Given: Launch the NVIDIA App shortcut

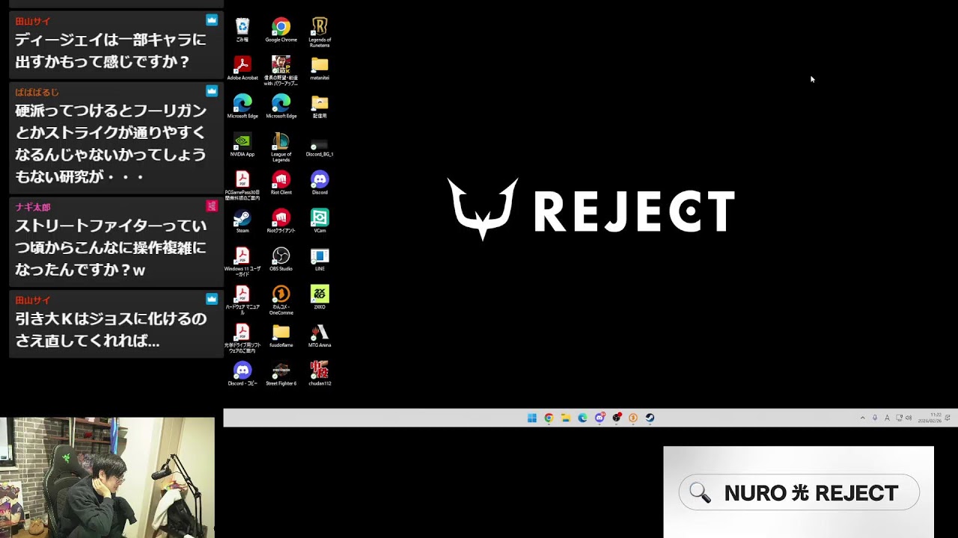Looking at the screenshot, I should coord(242,144).
